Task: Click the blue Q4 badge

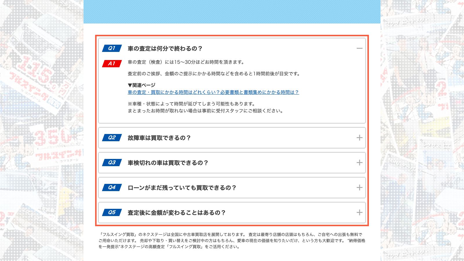Action: (112, 188)
